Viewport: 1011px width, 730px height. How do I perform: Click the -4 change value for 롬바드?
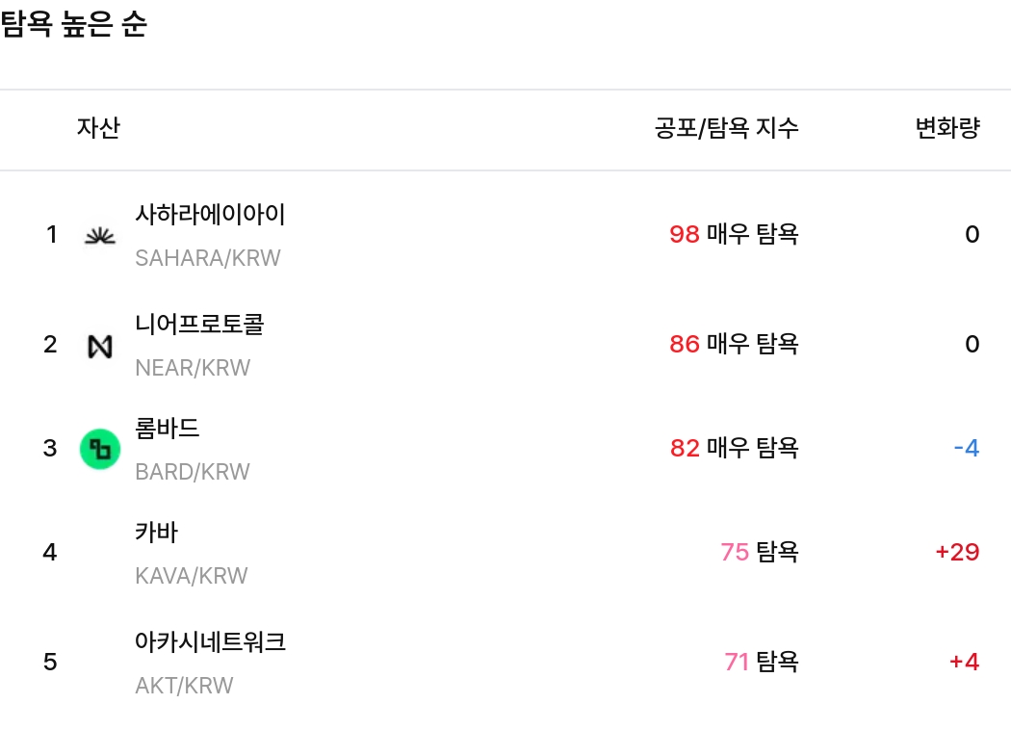[x=966, y=448]
